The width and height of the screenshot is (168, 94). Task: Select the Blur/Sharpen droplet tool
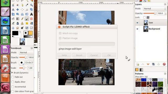pyautogui.click(x=13, y=28)
